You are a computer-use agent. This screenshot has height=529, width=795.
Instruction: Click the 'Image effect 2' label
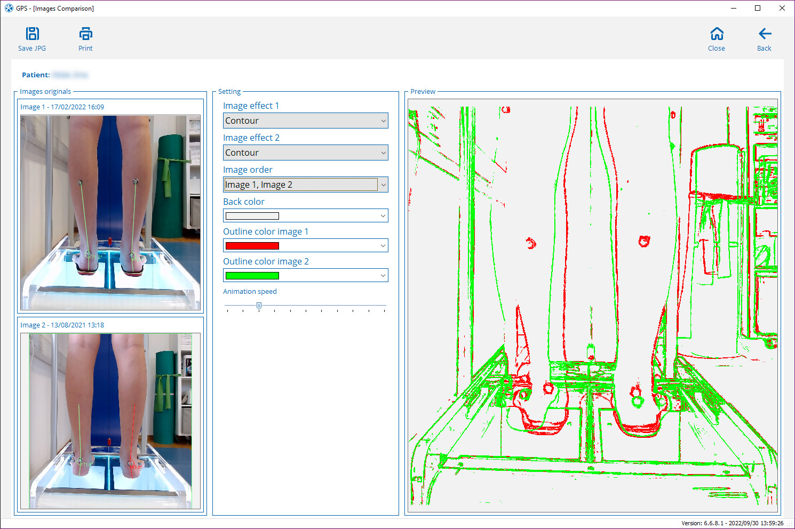pos(251,138)
